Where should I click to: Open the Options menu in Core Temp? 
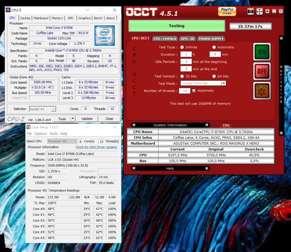[41, 133]
